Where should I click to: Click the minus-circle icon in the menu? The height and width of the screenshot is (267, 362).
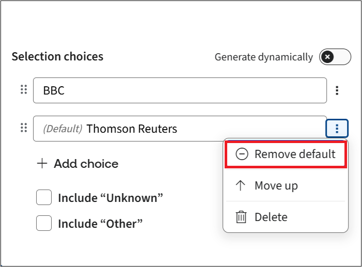coord(241,154)
